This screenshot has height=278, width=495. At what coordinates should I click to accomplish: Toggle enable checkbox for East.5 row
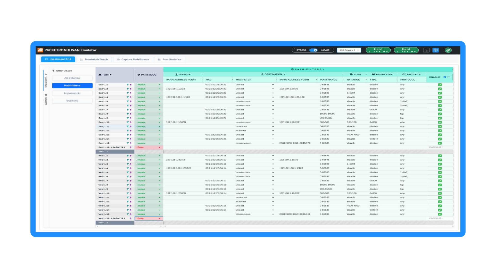pos(440,101)
